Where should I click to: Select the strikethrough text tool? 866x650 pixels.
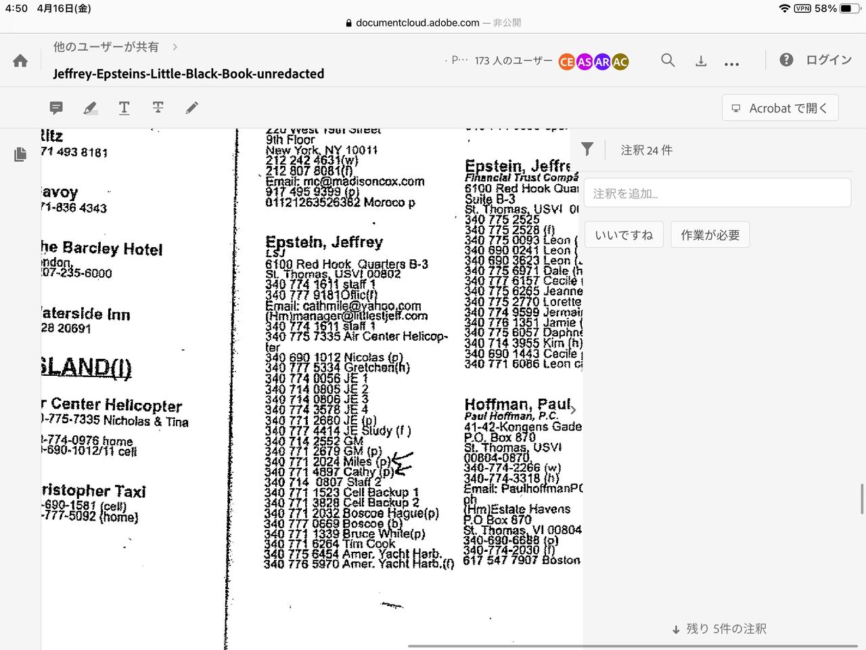[x=158, y=108]
